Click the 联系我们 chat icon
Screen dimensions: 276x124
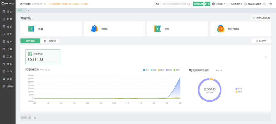click(230, 4)
